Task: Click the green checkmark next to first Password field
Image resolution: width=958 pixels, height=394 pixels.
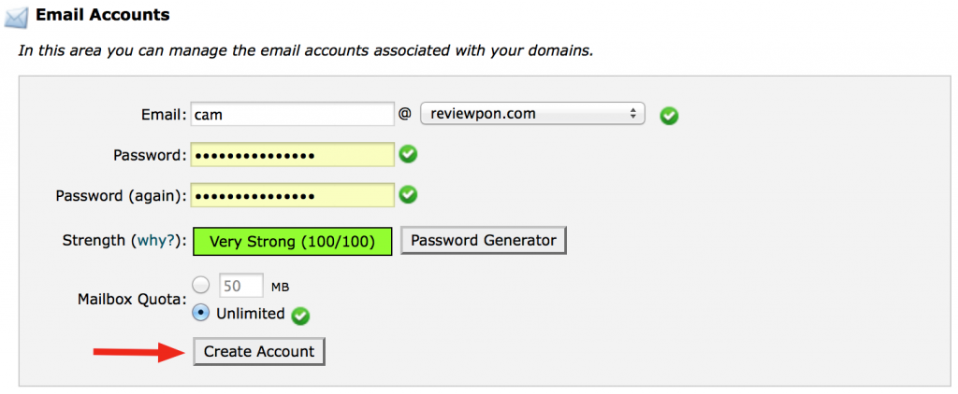Action: [x=408, y=154]
